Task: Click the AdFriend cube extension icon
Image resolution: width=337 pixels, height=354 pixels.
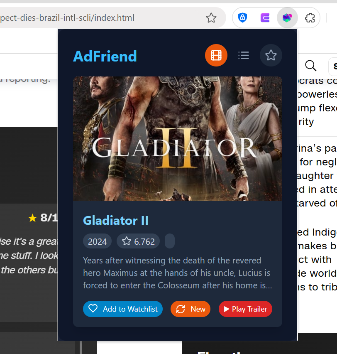Action: click(287, 17)
